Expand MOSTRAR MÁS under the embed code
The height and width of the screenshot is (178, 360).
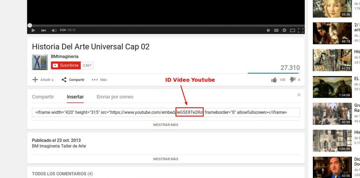click(x=166, y=125)
